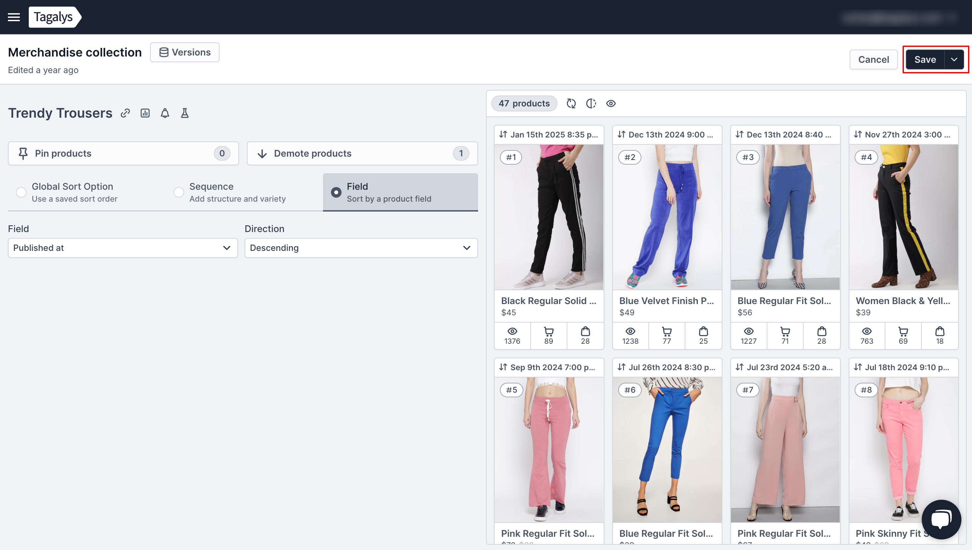The width and height of the screenshot is (972, 550).
Task: Click views eye icon showing 763
Action: (x=867, y=331)
